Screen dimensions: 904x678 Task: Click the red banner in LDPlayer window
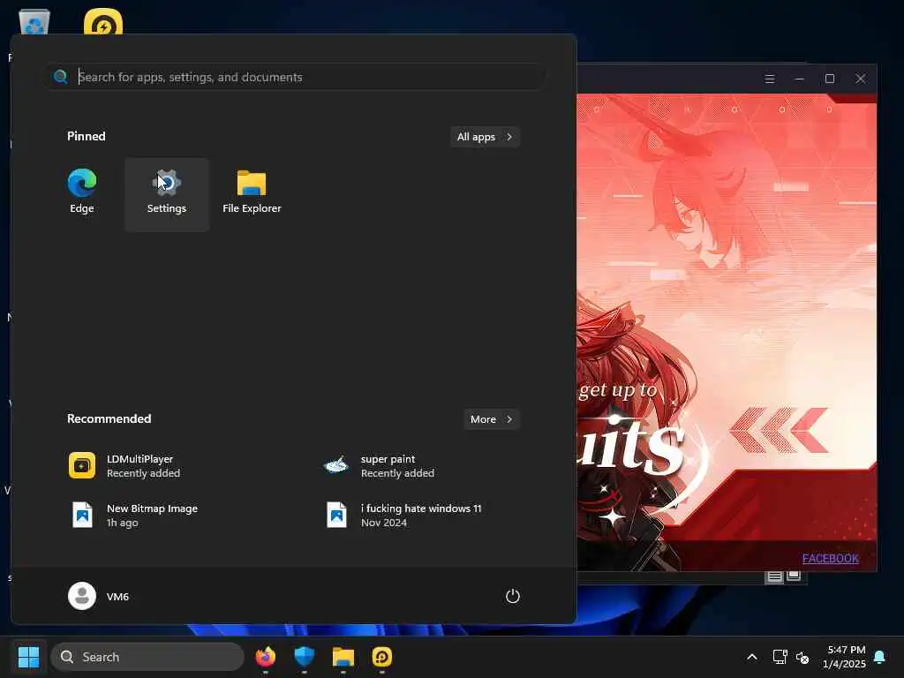[727, 332]
